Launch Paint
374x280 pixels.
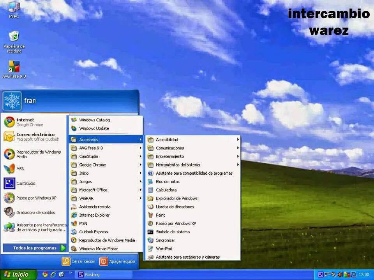pyautogui.click(x=193, y=215)
